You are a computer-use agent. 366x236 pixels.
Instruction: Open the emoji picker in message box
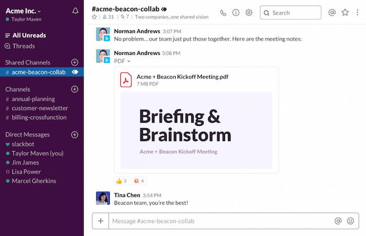(350, 221)
